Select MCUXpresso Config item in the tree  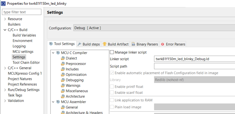point(25,73)
